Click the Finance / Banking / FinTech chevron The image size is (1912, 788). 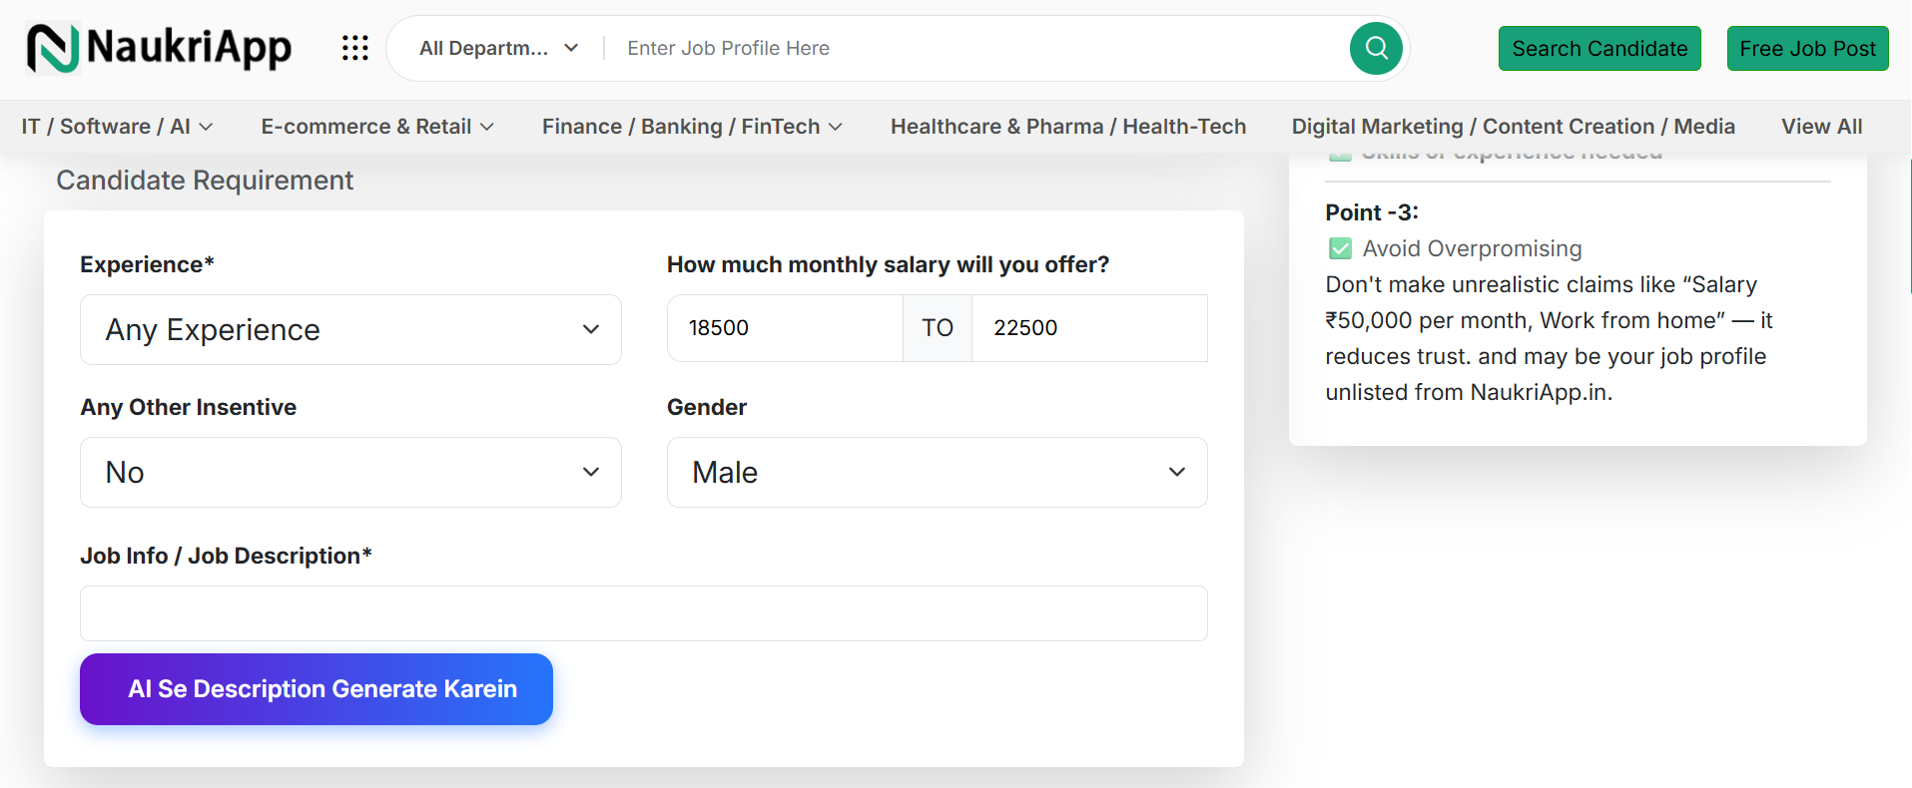836,127
